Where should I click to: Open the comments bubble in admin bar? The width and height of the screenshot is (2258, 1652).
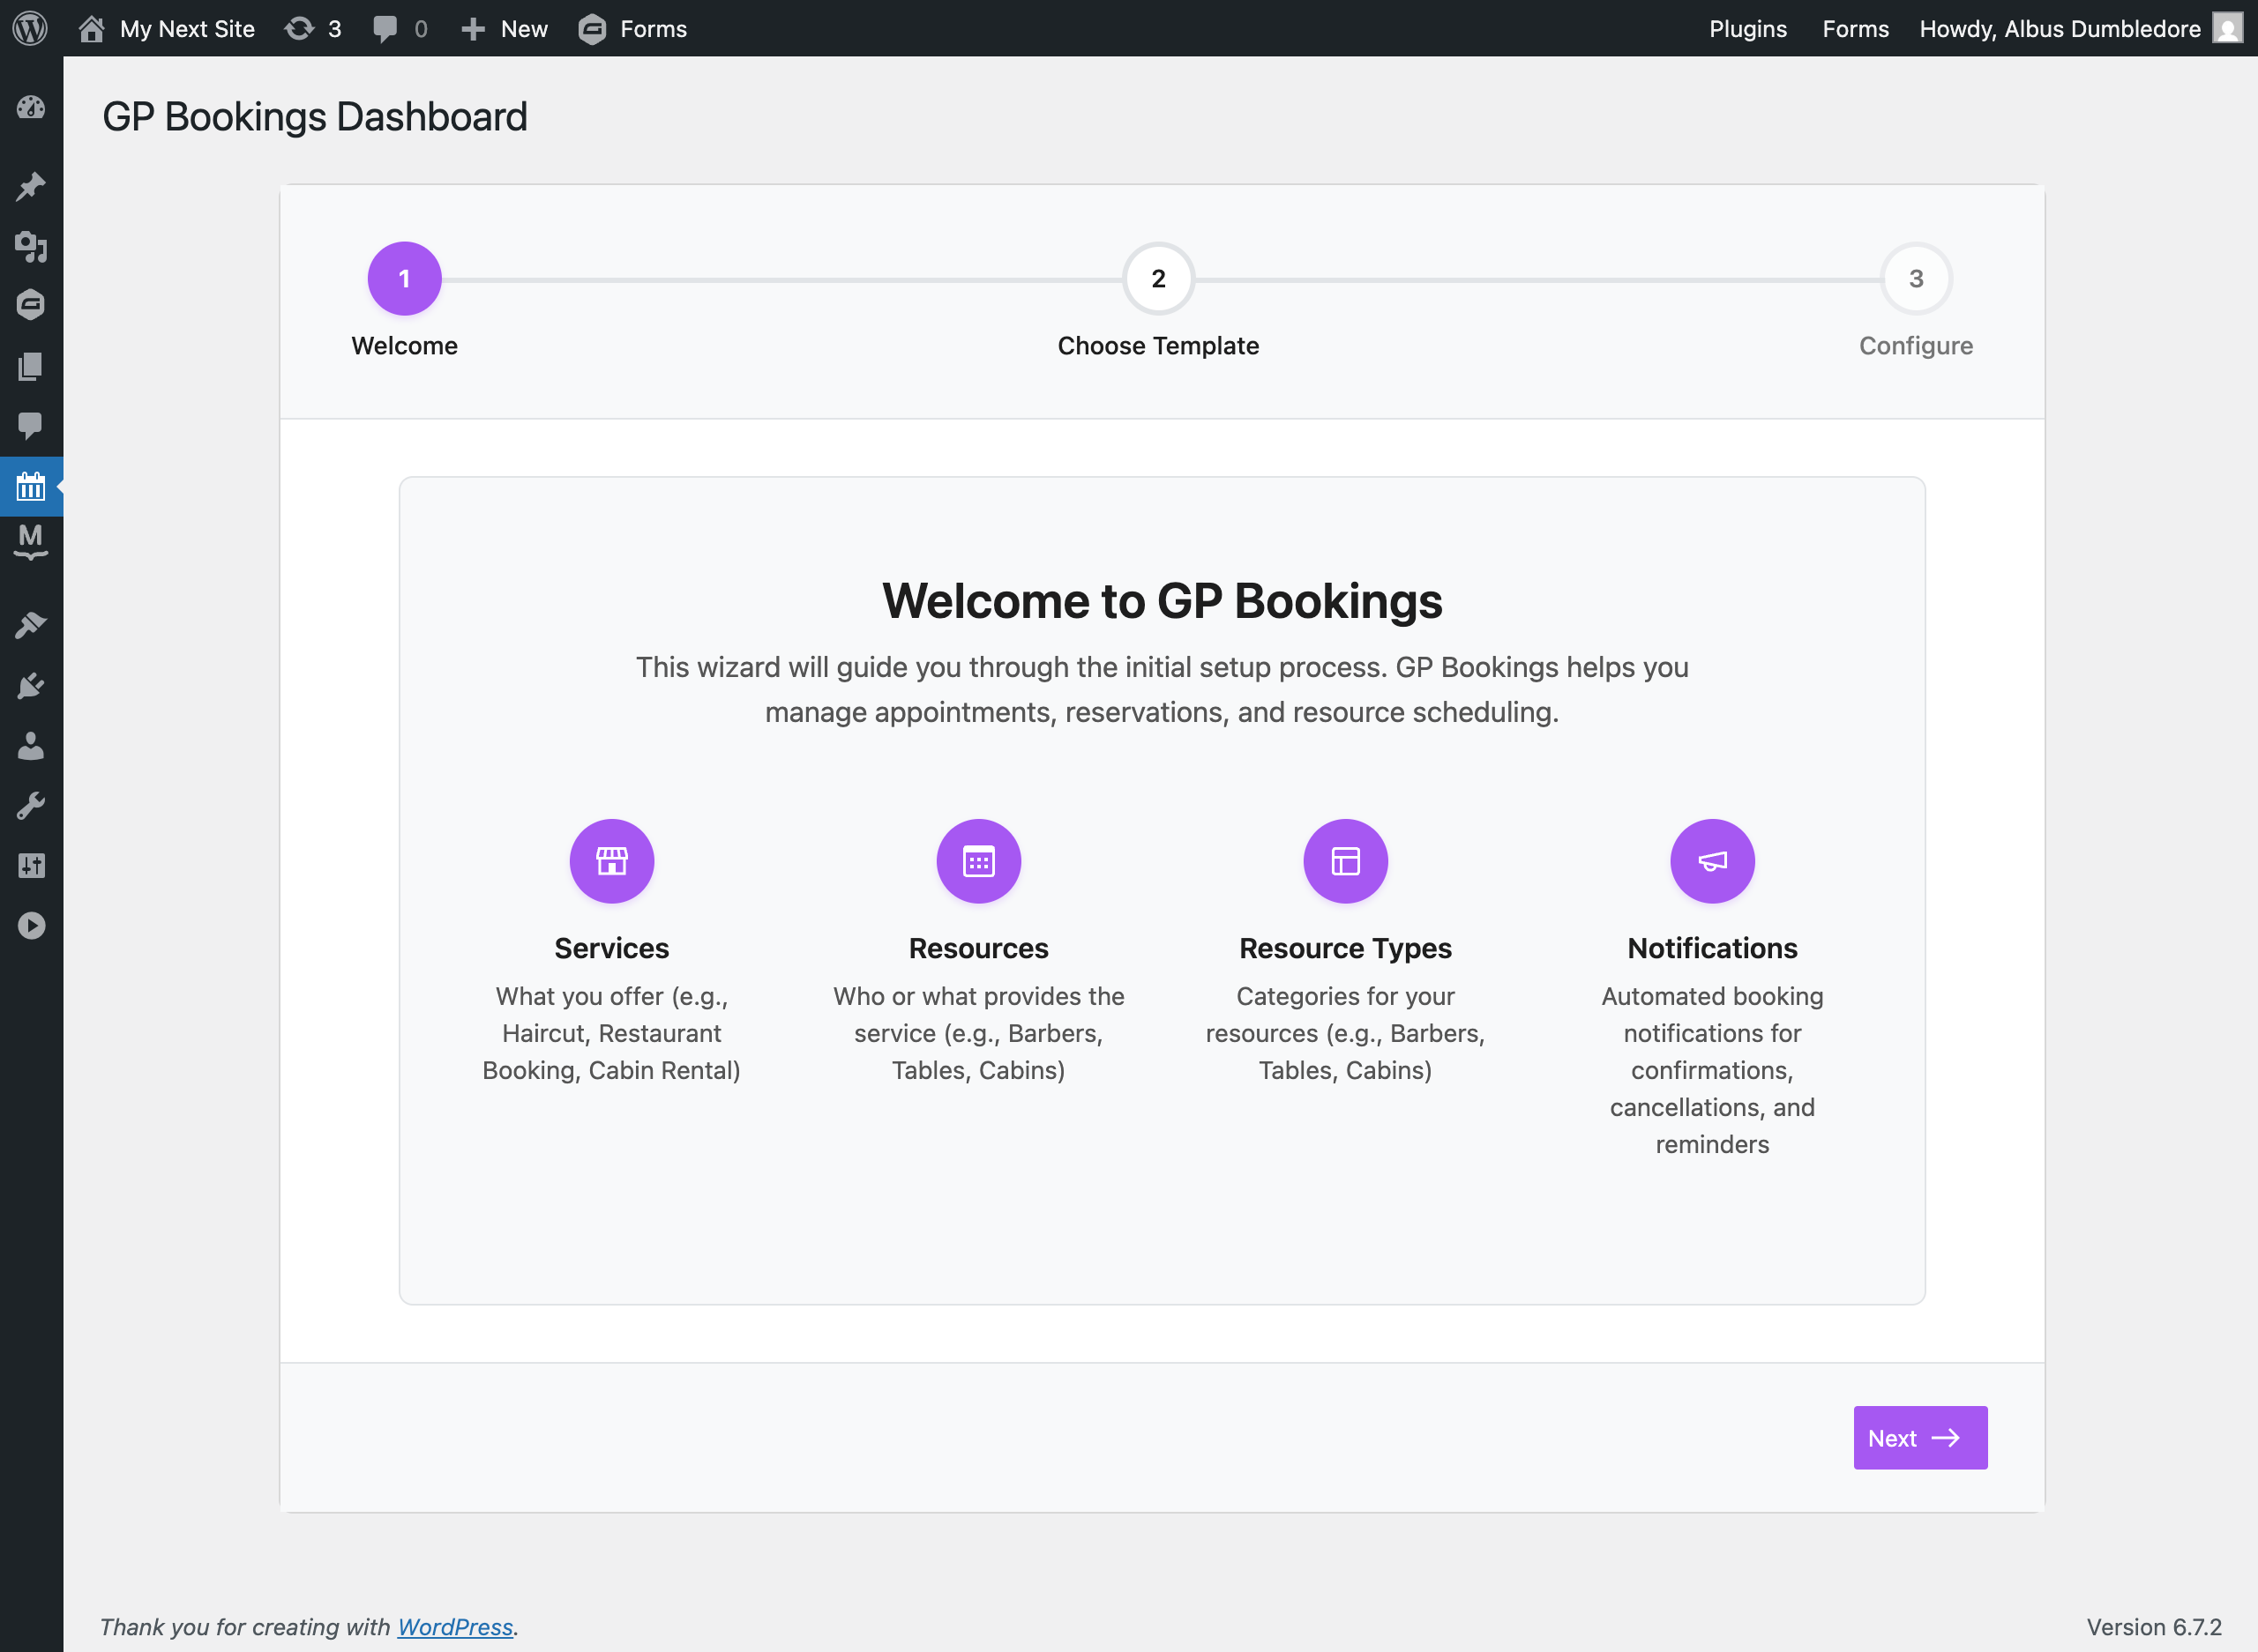400,28
